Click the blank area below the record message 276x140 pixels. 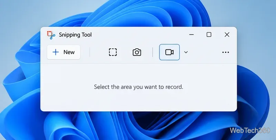coord(139,101)
